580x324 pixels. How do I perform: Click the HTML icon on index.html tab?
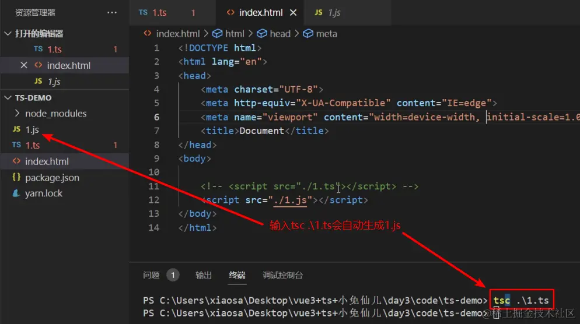click(x=230, y=13)
